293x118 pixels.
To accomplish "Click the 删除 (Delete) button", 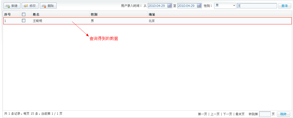I will 48,6.
